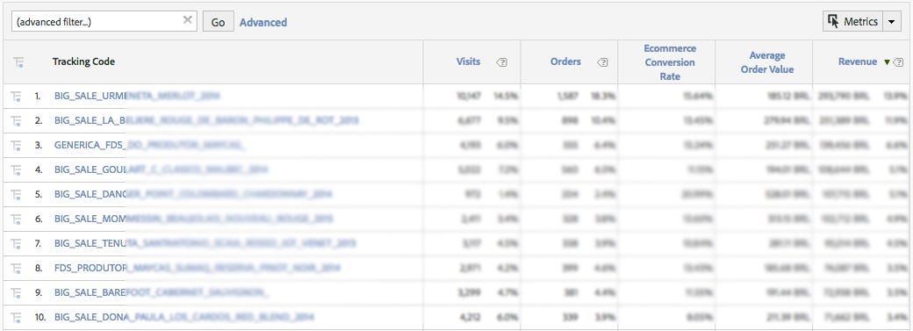This screenshot has width=913, height=331.
Task: Sort by Average Order Value column
Action: [767, 62]
